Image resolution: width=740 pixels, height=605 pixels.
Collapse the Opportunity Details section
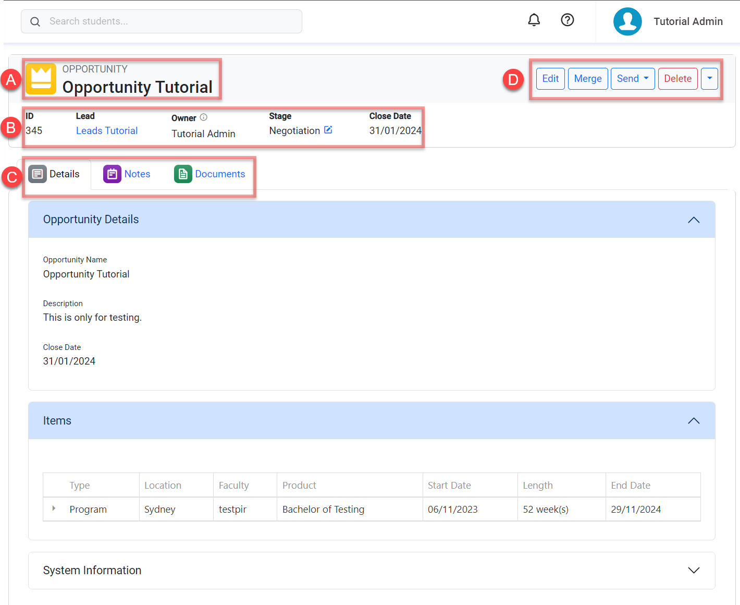pos(693,220)
